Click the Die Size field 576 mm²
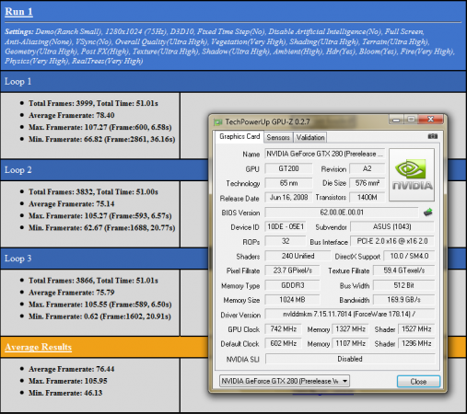 pos(367,183)
